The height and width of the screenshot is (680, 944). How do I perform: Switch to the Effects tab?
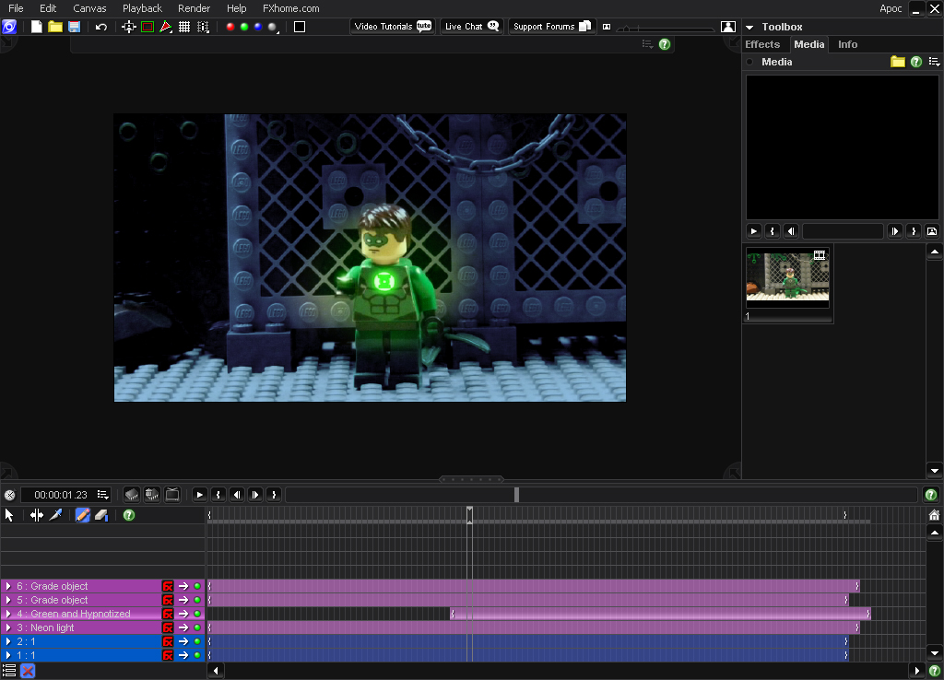coord(762,43)
